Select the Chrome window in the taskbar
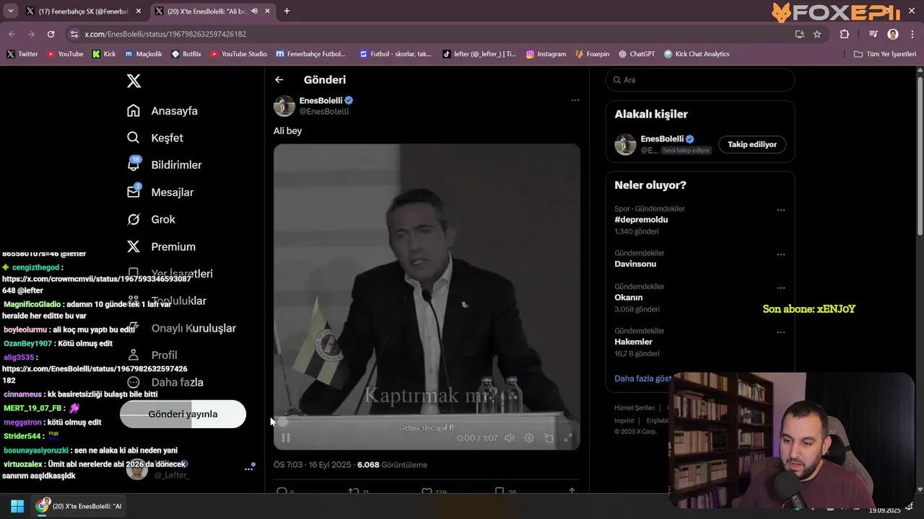The width and height of the screenshot is (924, 519). pyautogui.click(x=79, y=506)
